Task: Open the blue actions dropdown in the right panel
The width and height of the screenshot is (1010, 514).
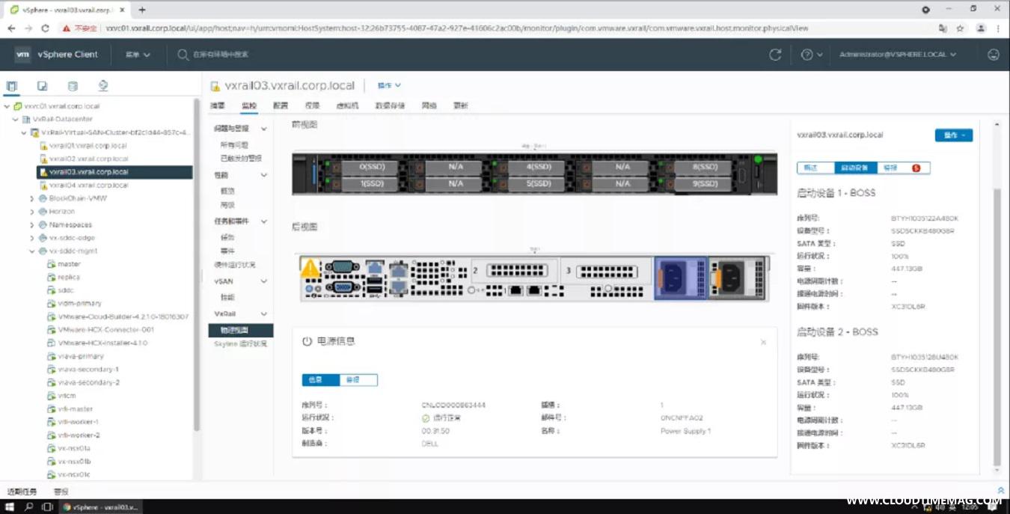Action: [954, 135]
